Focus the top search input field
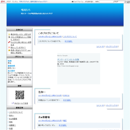Screen dimensions: 130x130 106,2
